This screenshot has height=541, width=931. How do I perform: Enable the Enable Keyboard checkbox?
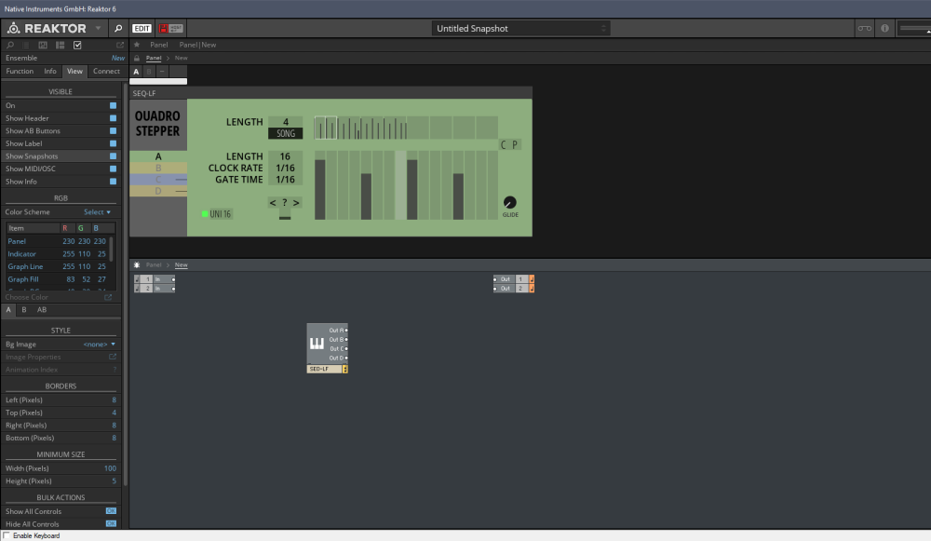[x=7, y=535]
